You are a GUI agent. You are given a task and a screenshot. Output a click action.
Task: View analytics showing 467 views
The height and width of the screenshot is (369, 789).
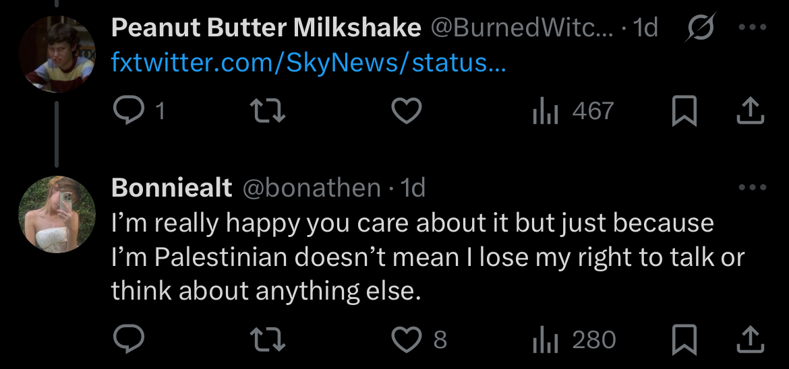(573, 111)
